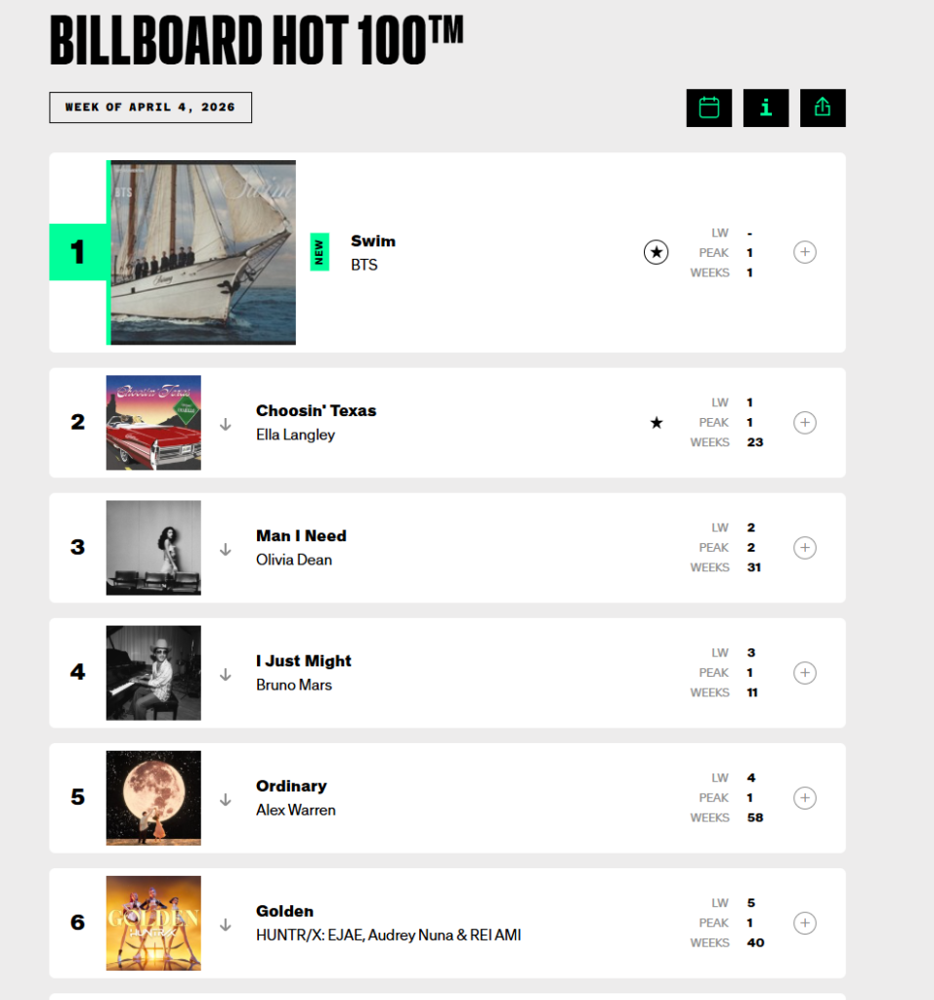Click the circled star beside Swim

click(x=657, y=253)
